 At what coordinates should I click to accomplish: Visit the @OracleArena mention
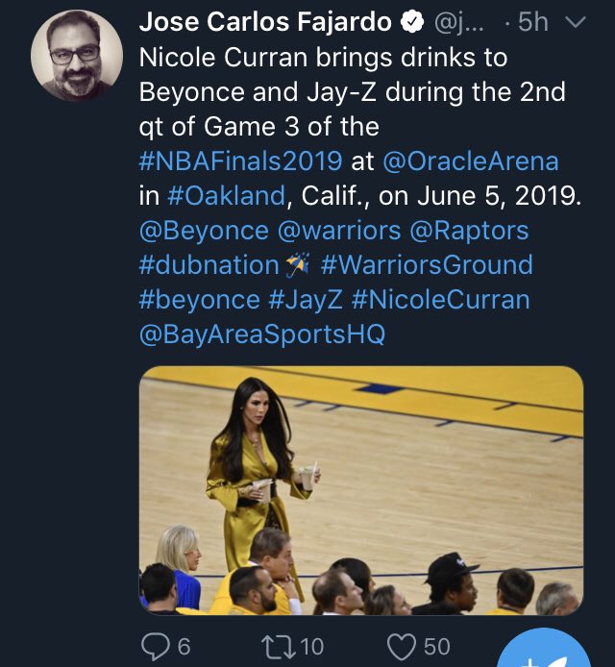[x=469, y=161]
